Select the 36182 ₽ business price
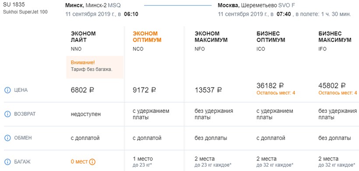The width and height of the screenshot is (359, 171). pos(270,86)
